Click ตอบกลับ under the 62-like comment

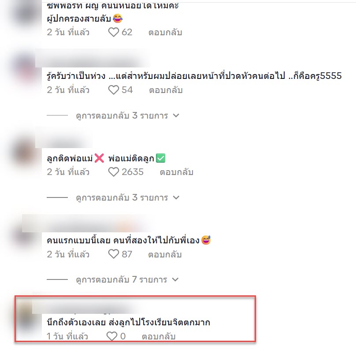(165, 33)
